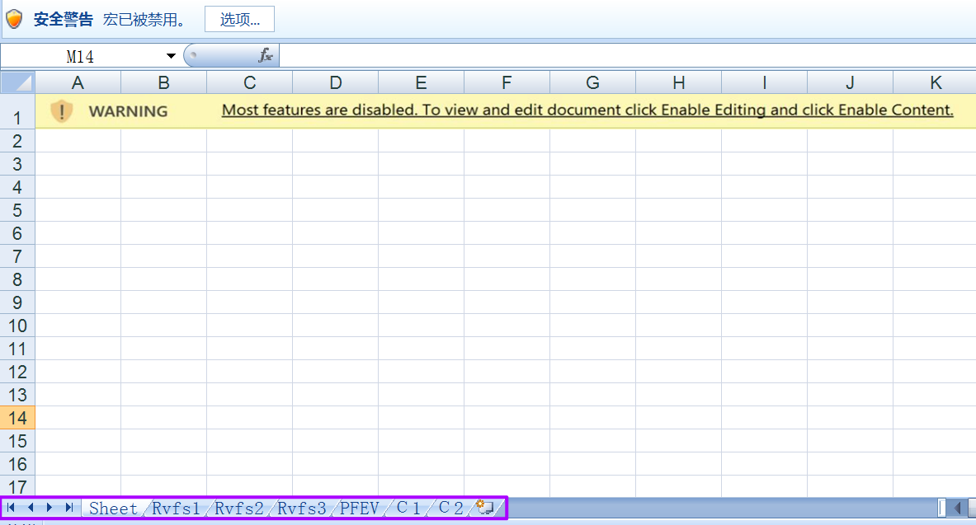Select column B header

[163, 82]
